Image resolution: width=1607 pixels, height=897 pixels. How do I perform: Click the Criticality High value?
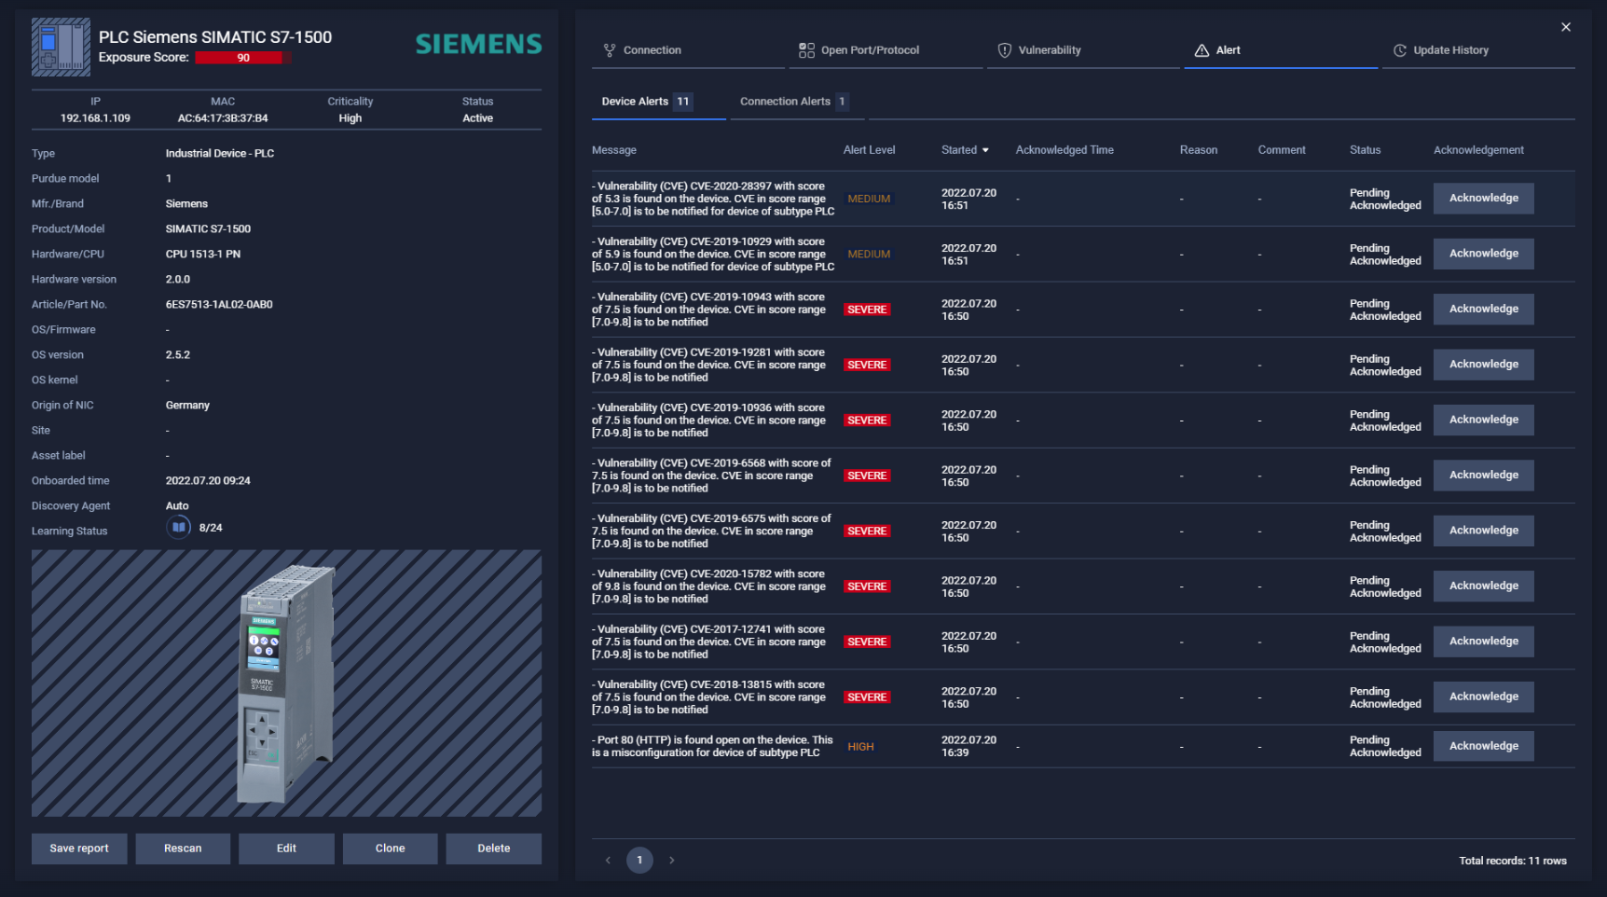[350, 118]
